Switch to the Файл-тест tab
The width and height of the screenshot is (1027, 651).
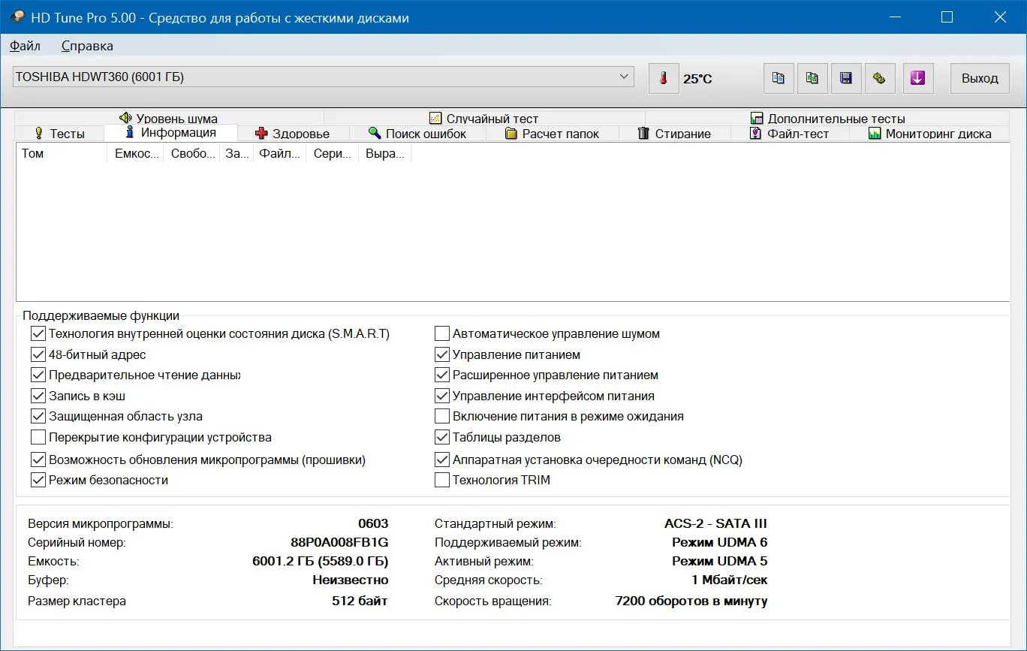[x=789, y=134]
